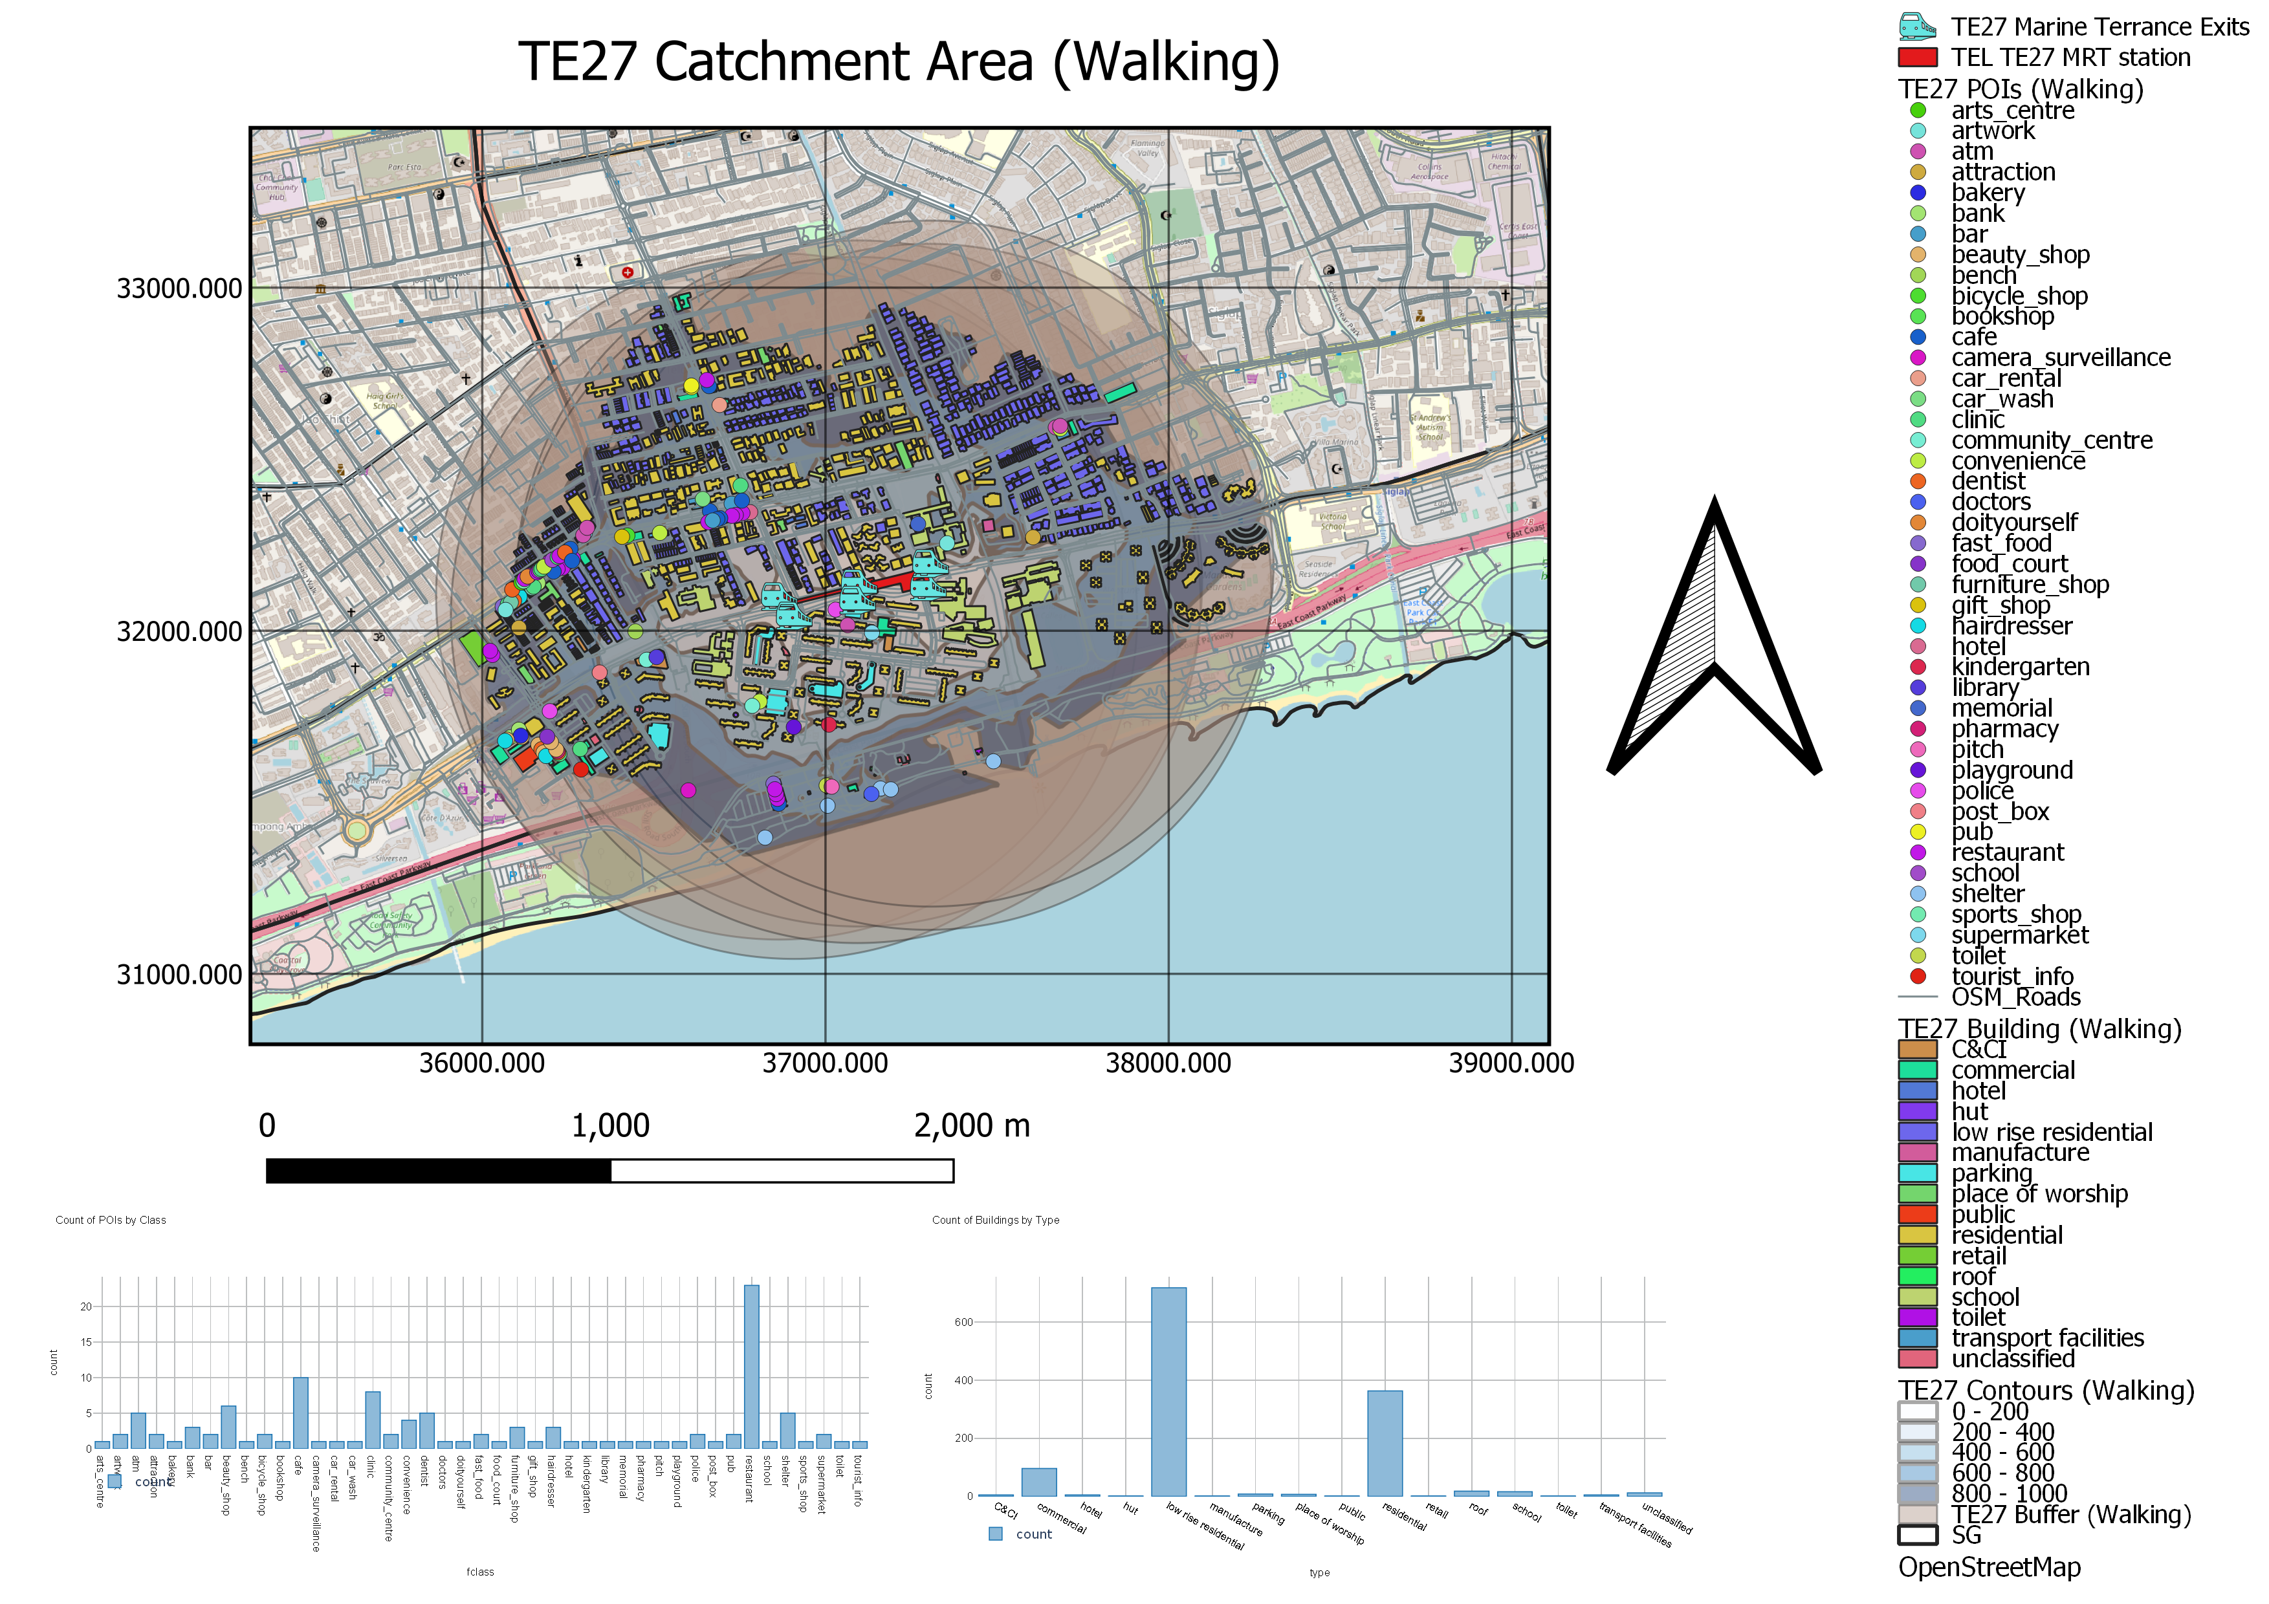The image size is (2269, 1604).
Task: Click the 800 - 1000 contour swatch
Action: click(1917, 1493)
